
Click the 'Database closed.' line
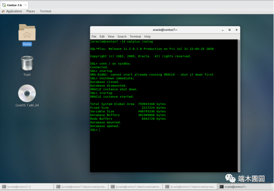coord(105,82)
